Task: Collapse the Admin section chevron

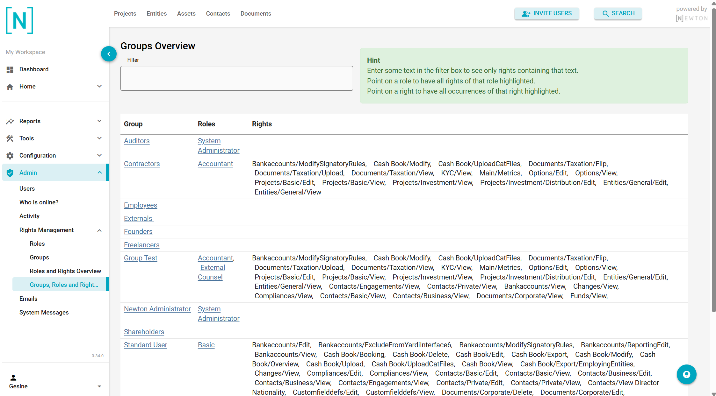Action: (99, 173)
